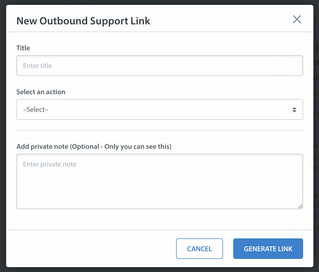The height and width of the screenshot is (272, 319).
Task: Click the private note resize handle
Action: pyautogui.click(x=300, y=206)
